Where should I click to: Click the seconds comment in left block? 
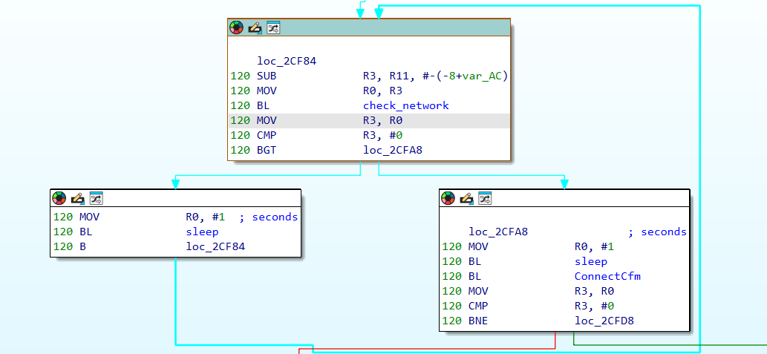point(274,217)
